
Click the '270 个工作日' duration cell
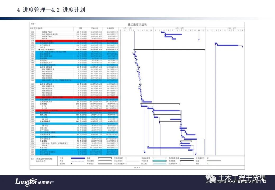coord(81,104)
